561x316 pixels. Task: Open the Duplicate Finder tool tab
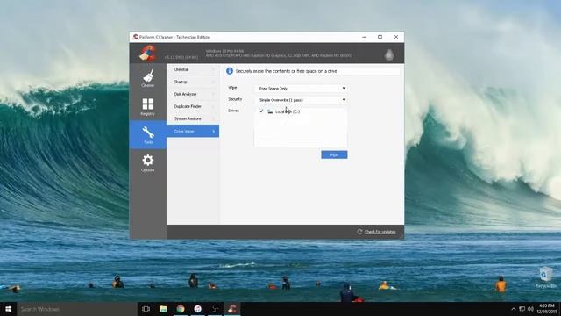(193, 106)
